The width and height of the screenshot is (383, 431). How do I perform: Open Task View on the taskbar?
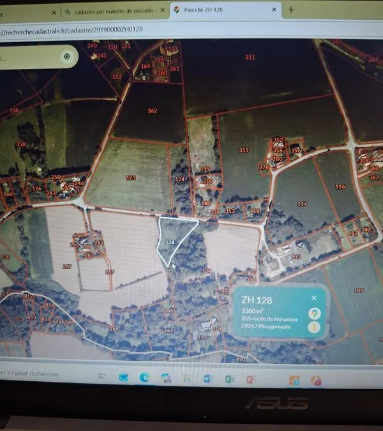[x=102, y=375]
